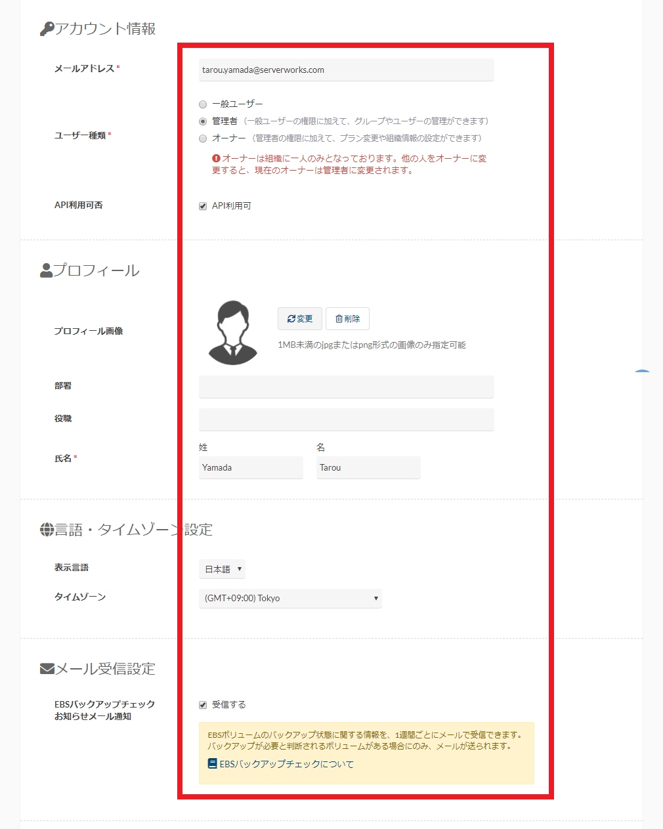663x829 pixels.
Task: Toggle the API利用可 checkbox
Action: (x=203, y=206)
